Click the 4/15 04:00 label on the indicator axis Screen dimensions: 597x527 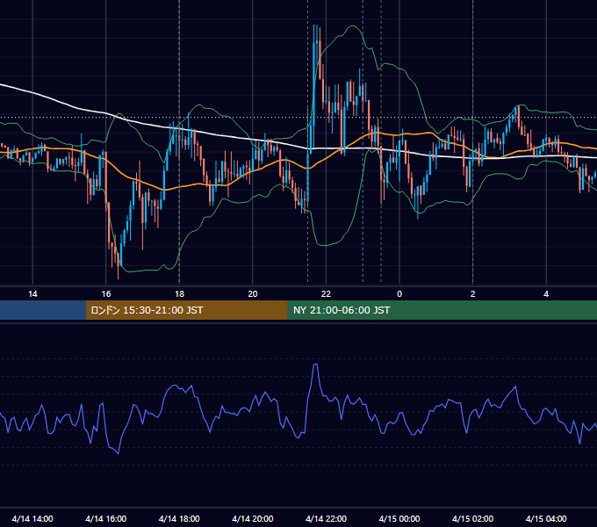click(546, 518)
